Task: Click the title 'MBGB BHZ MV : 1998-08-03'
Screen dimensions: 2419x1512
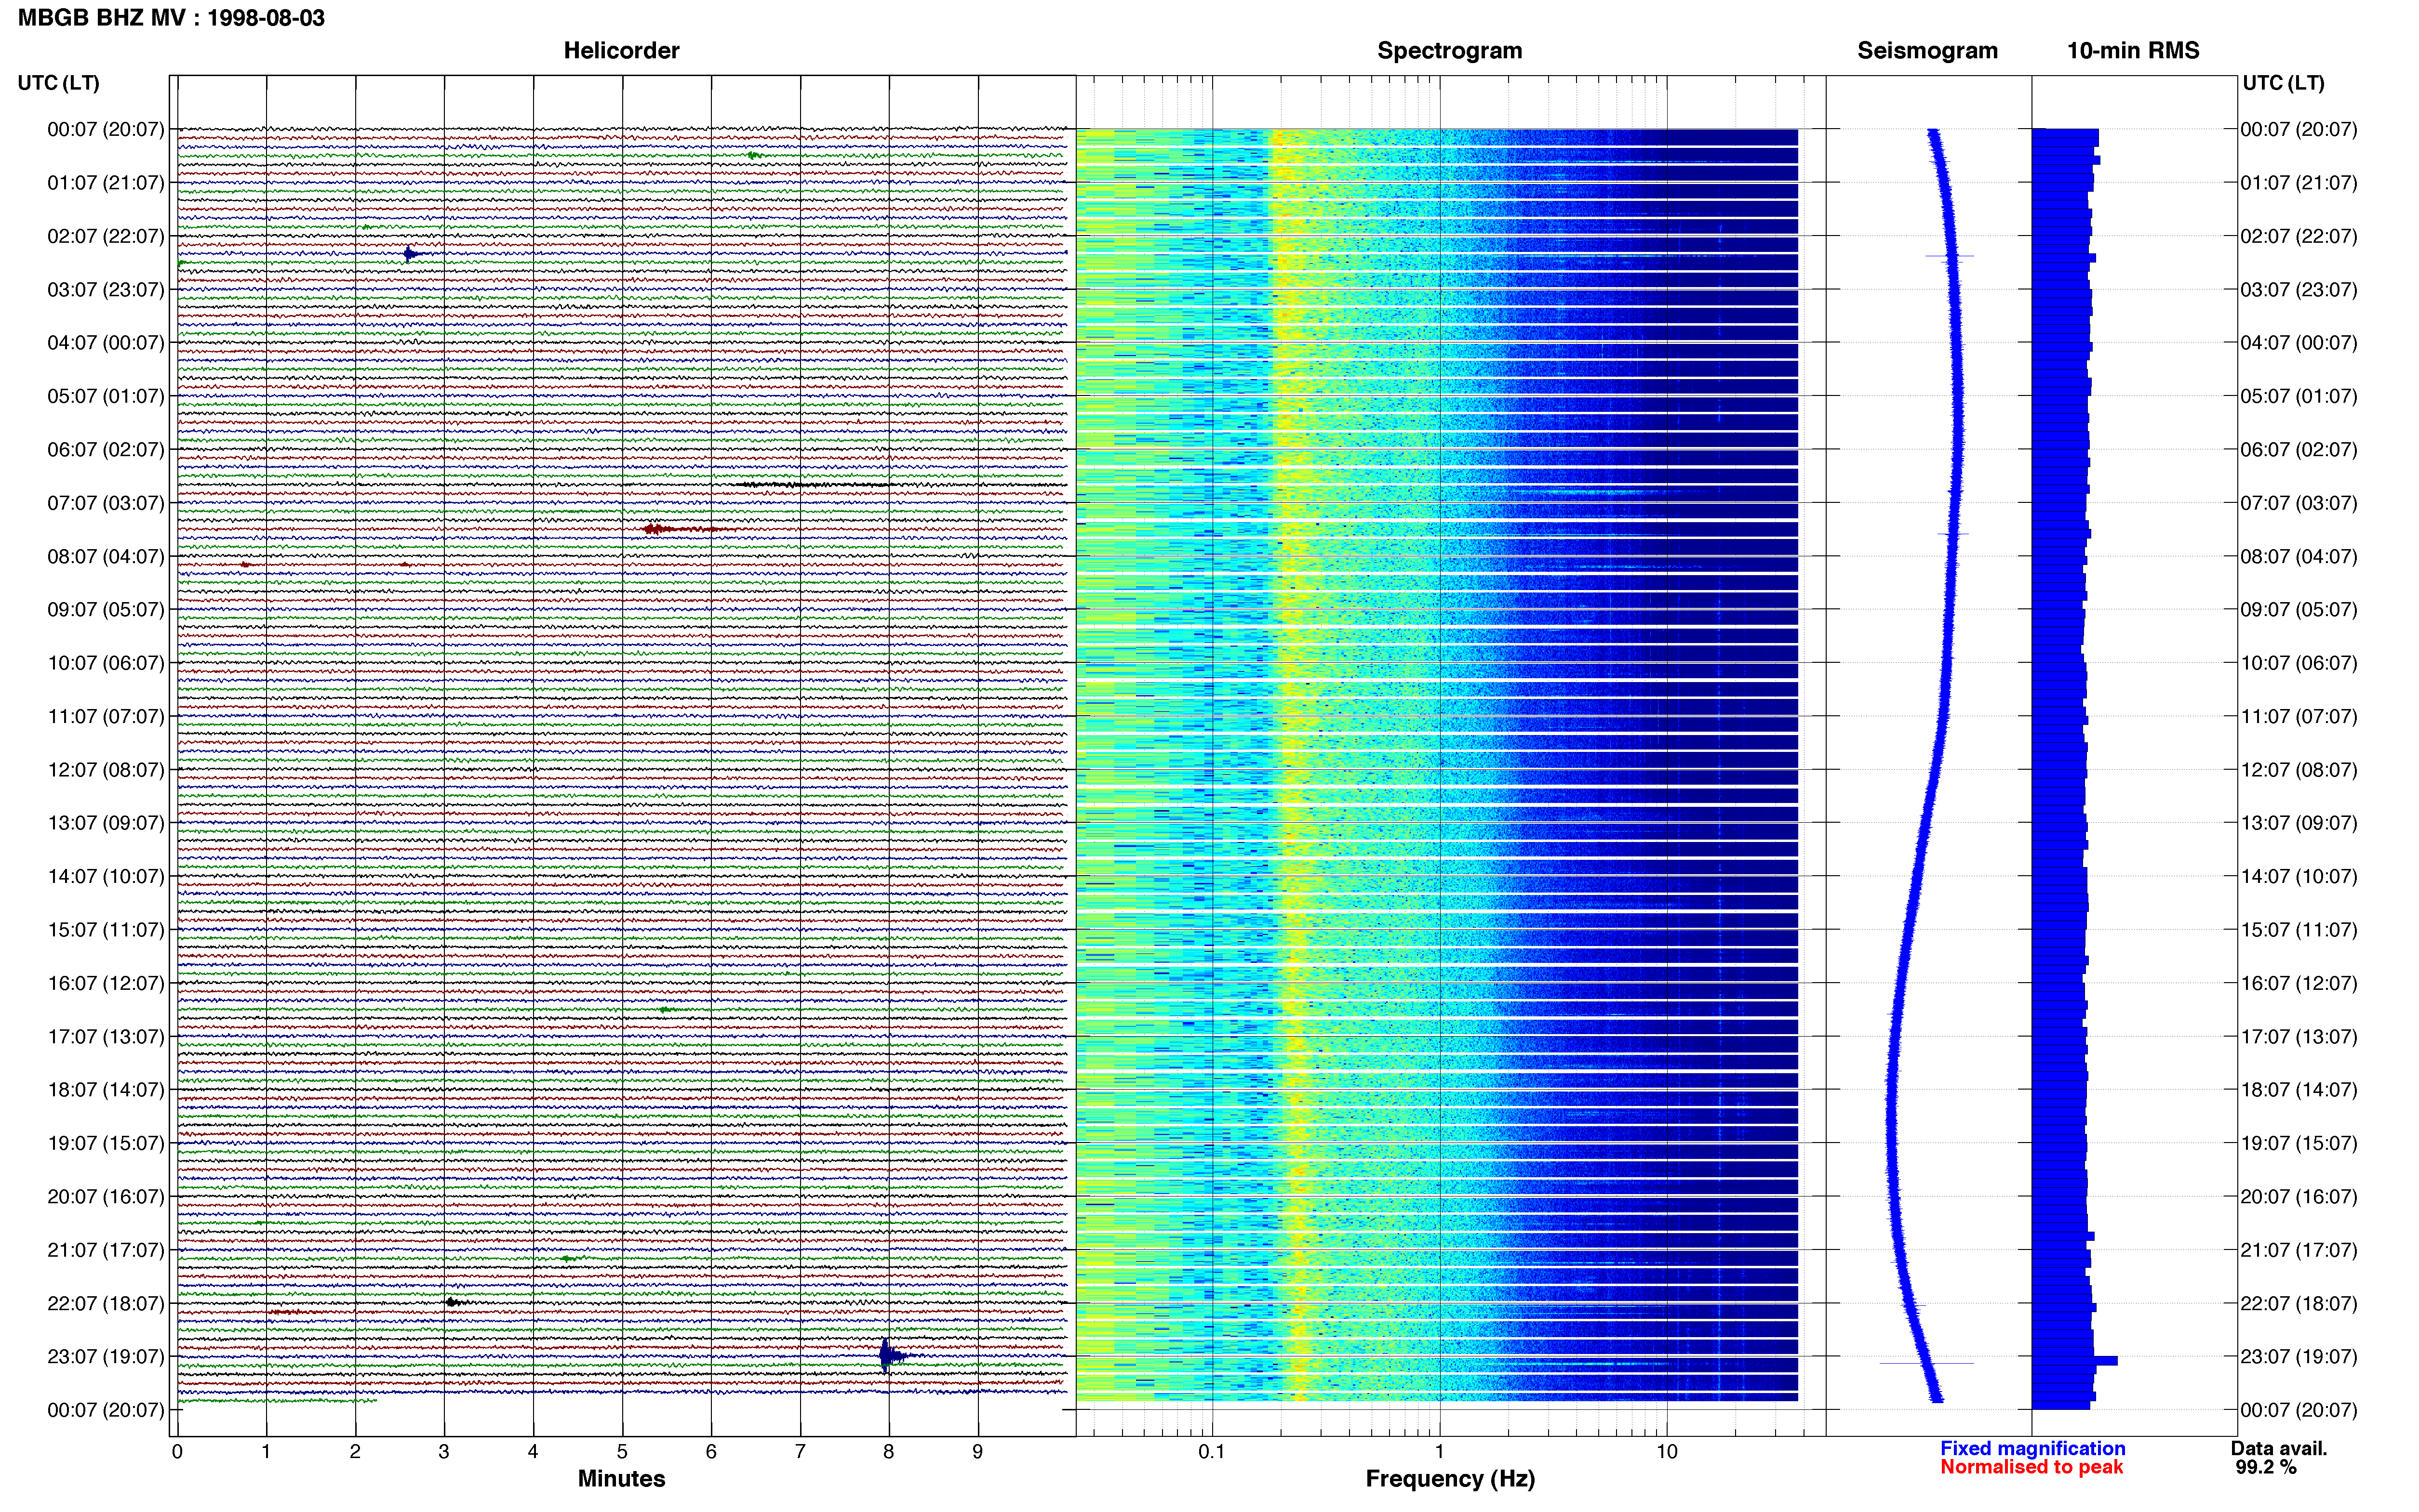Action: [x=171, y=18]
